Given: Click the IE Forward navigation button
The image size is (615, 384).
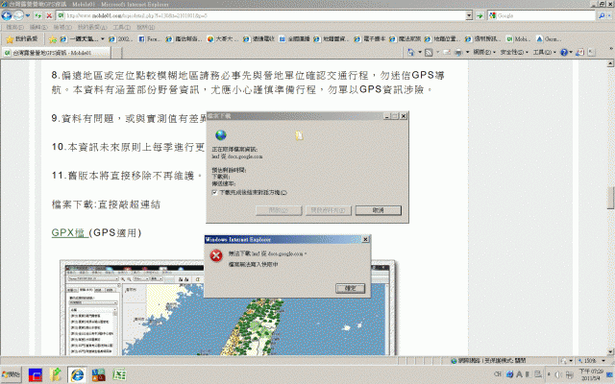Looking at the screenshot, I should pos(18,15).
